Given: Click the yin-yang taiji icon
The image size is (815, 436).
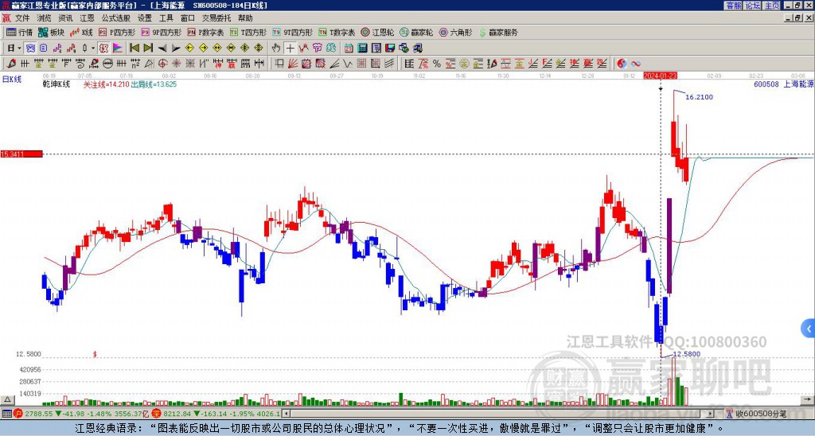Looking at the screenshot, I should coord(622,64).
